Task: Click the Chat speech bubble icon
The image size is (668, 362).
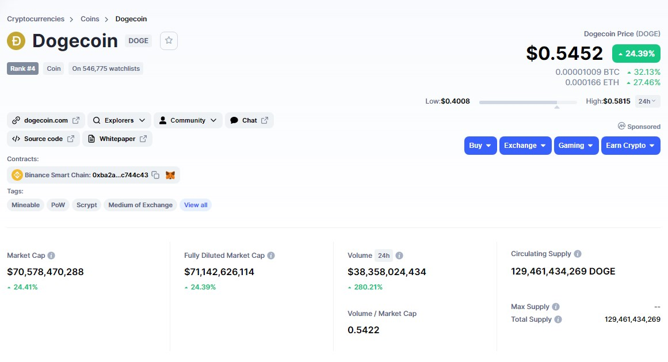Action: pyautogui.click(x=234, y=120)
